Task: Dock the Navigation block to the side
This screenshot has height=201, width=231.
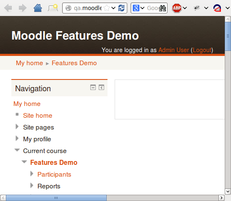Action: (101, 87)
